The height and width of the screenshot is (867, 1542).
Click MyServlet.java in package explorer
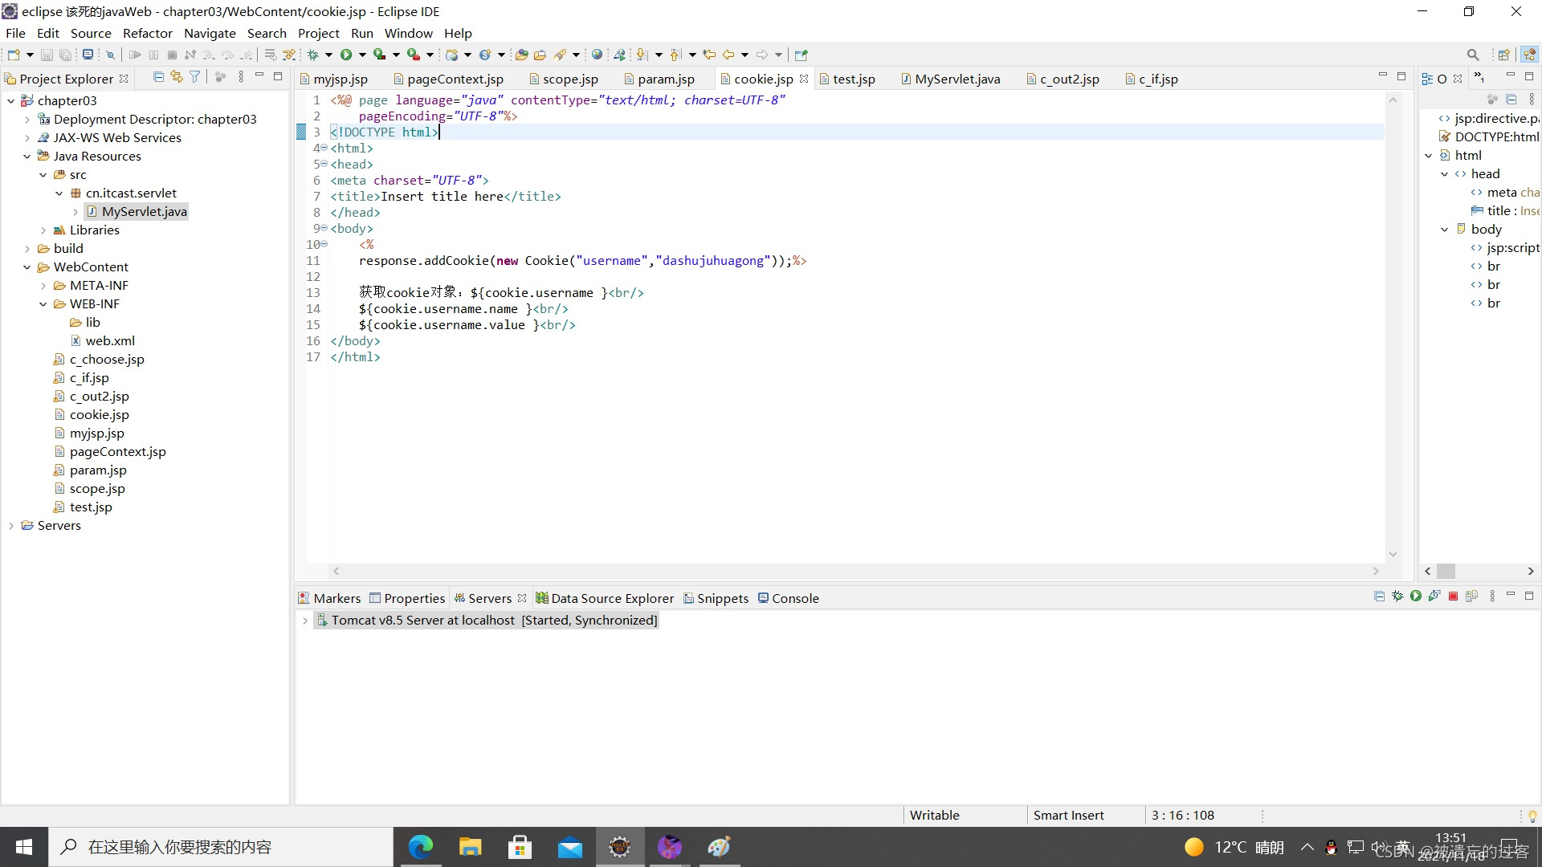pyautogui.click(x=144, y=210)
